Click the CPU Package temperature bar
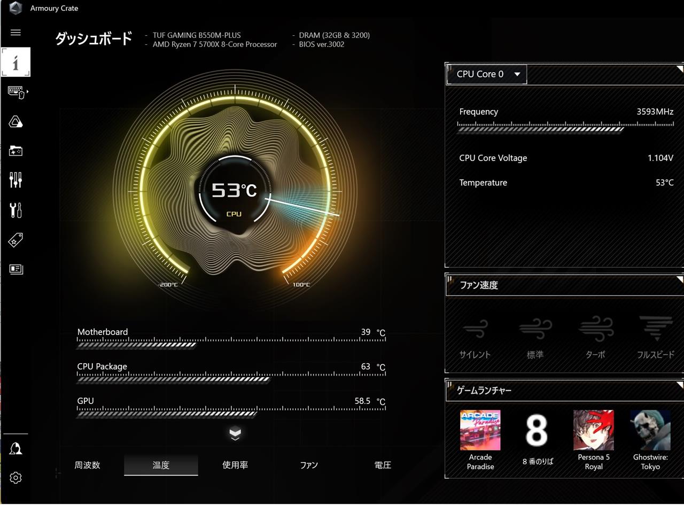 (x=231, y=377)
